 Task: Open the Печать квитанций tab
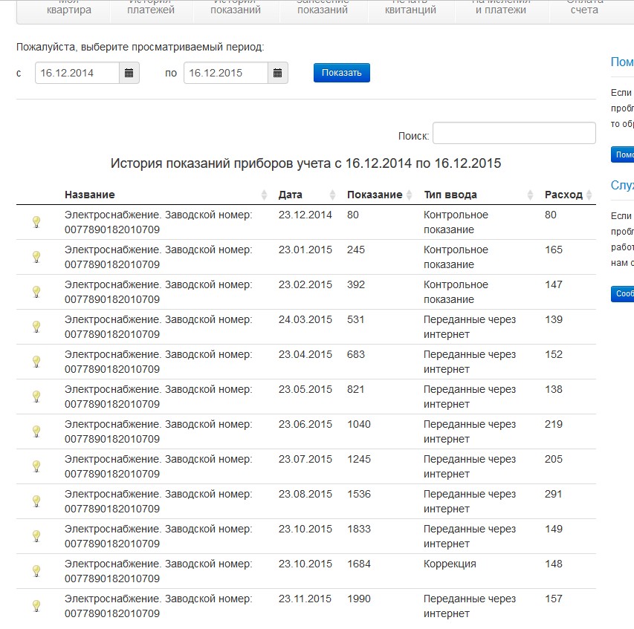(410, 9)
